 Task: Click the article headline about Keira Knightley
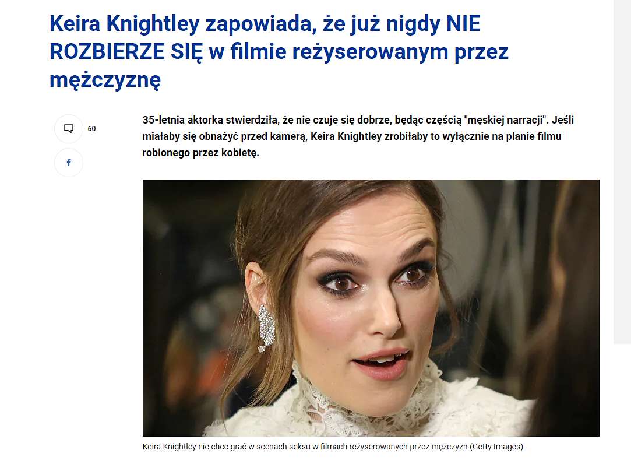[x=279, y=51]
